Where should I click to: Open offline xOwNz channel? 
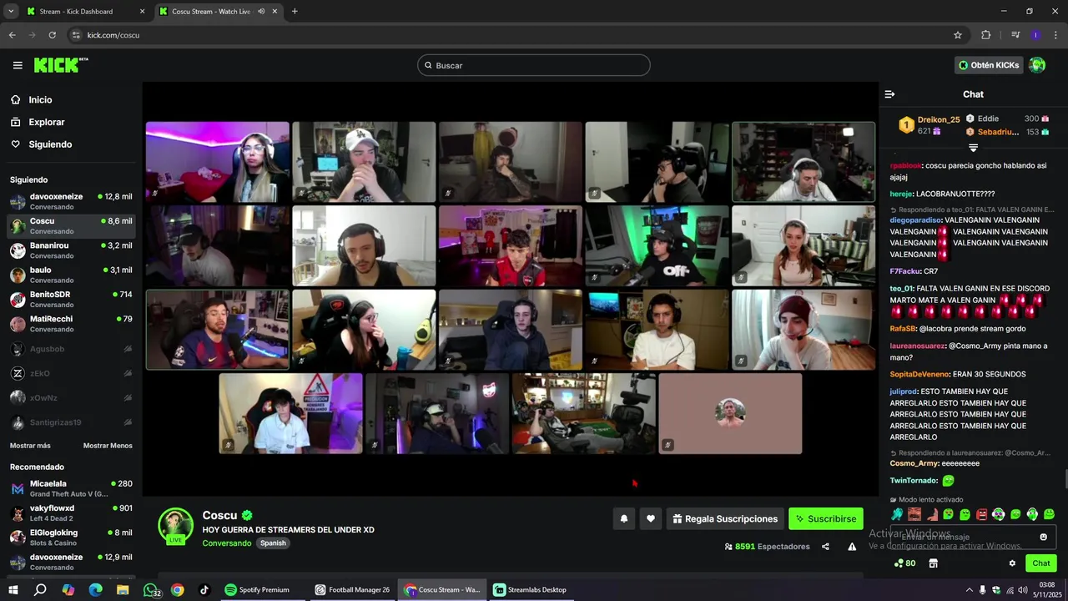click(71, 398)
